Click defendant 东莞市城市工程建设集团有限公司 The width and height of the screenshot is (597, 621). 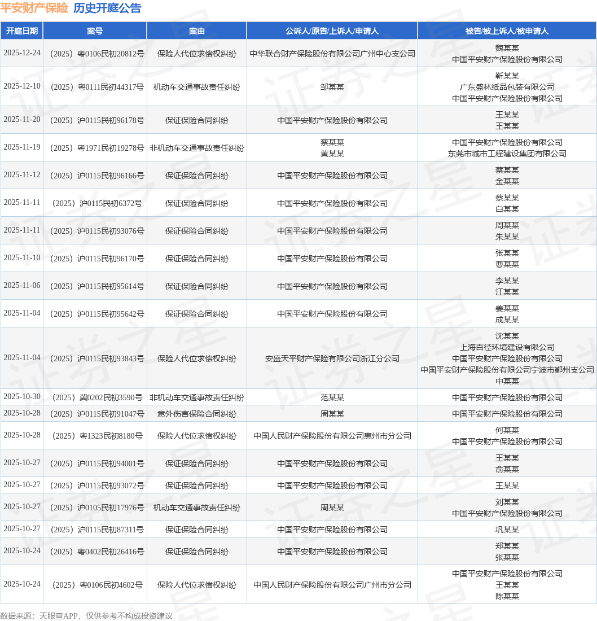(507, 154)
